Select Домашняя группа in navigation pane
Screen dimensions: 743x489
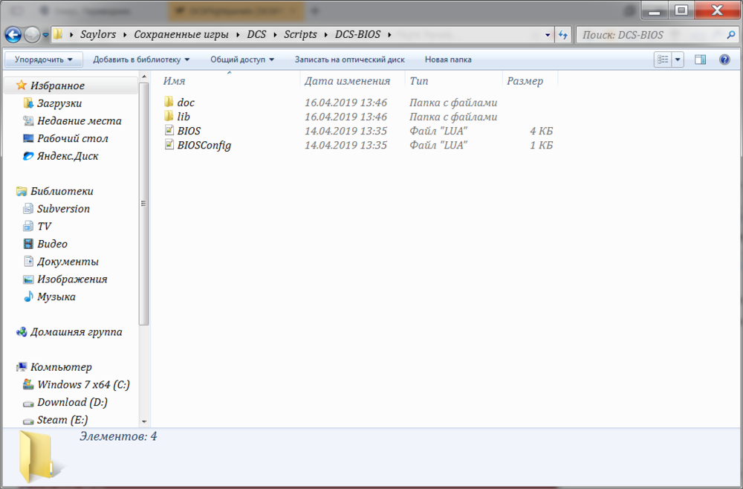pyautogui.click(x=76, y=331)
